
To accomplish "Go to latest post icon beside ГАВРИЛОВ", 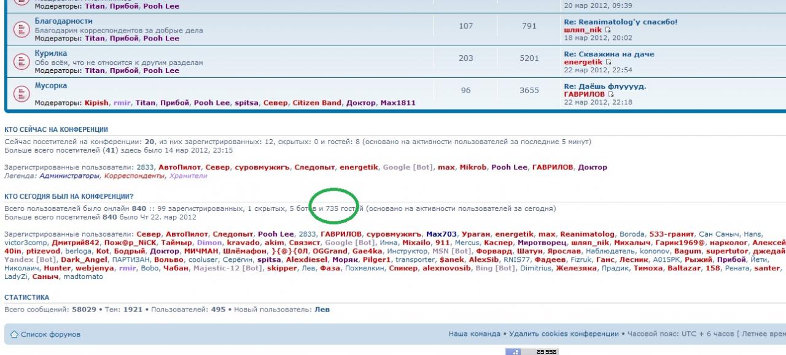I will [612, 94].
